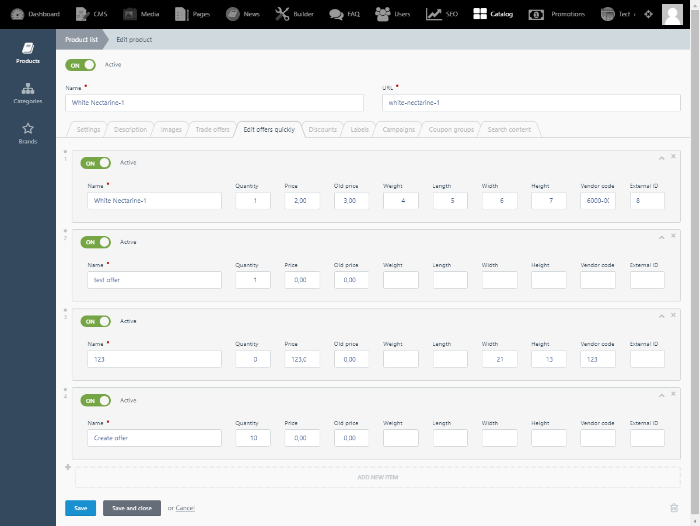
Task: Click External ID field showing 8
Action: coord(647,201)
